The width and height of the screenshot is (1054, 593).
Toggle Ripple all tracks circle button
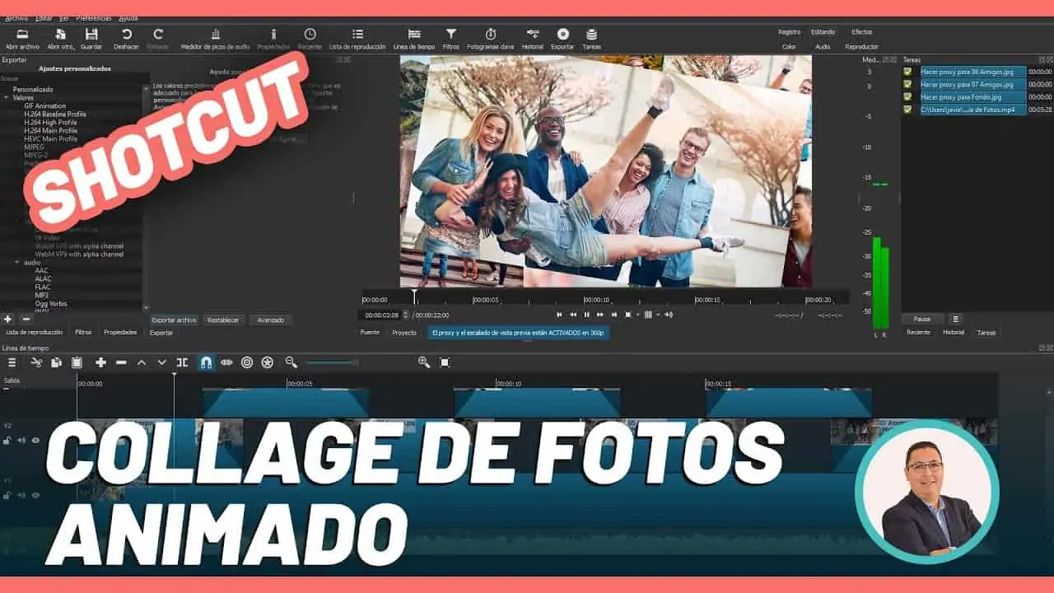[x=247, y=362]
